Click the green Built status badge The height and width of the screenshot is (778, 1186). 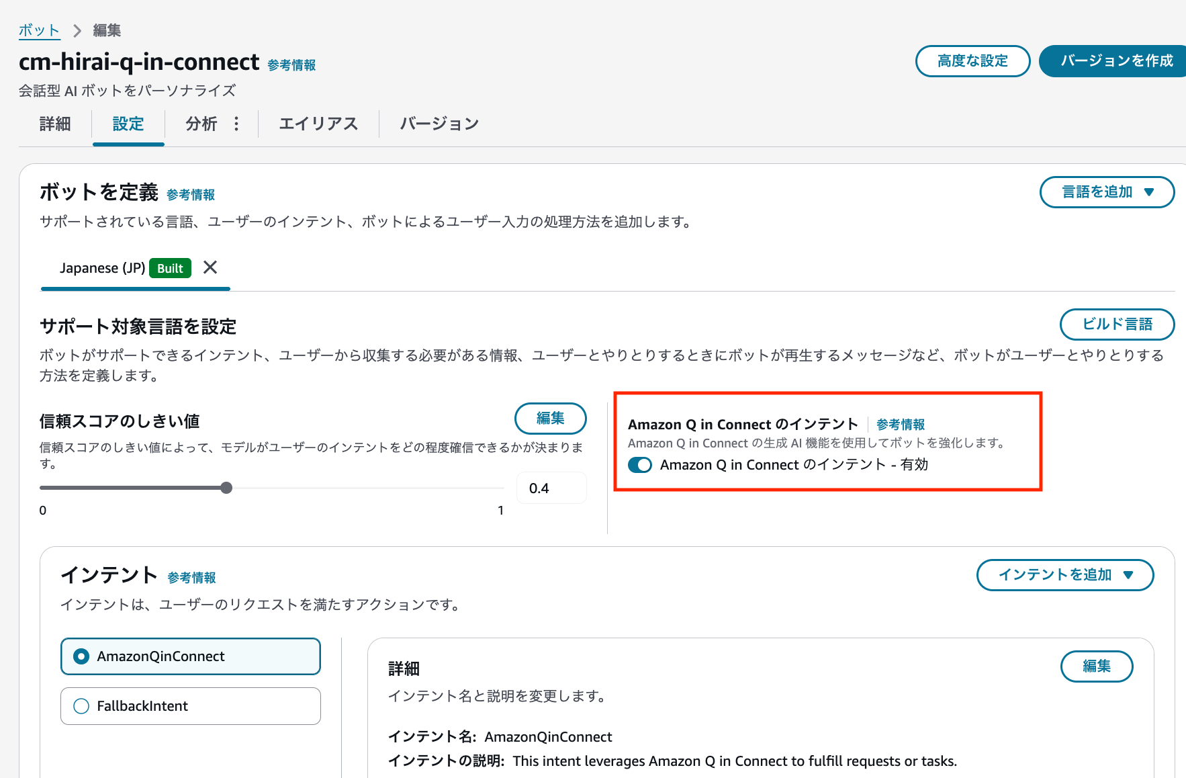coord(170,268)
